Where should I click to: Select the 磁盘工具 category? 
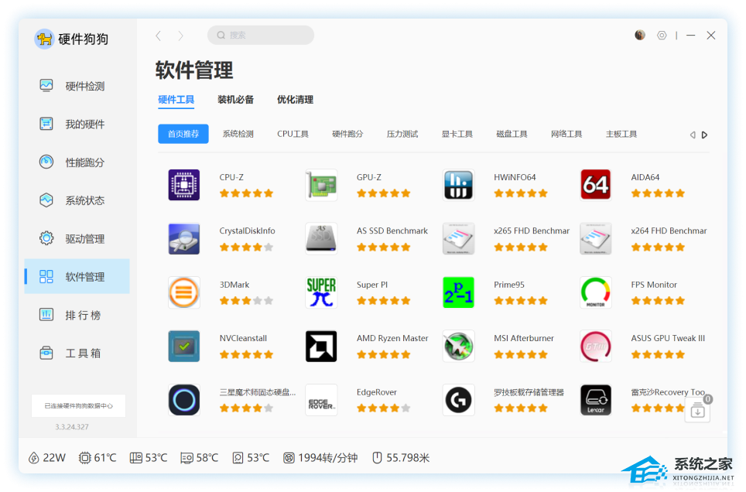point(512,134)
